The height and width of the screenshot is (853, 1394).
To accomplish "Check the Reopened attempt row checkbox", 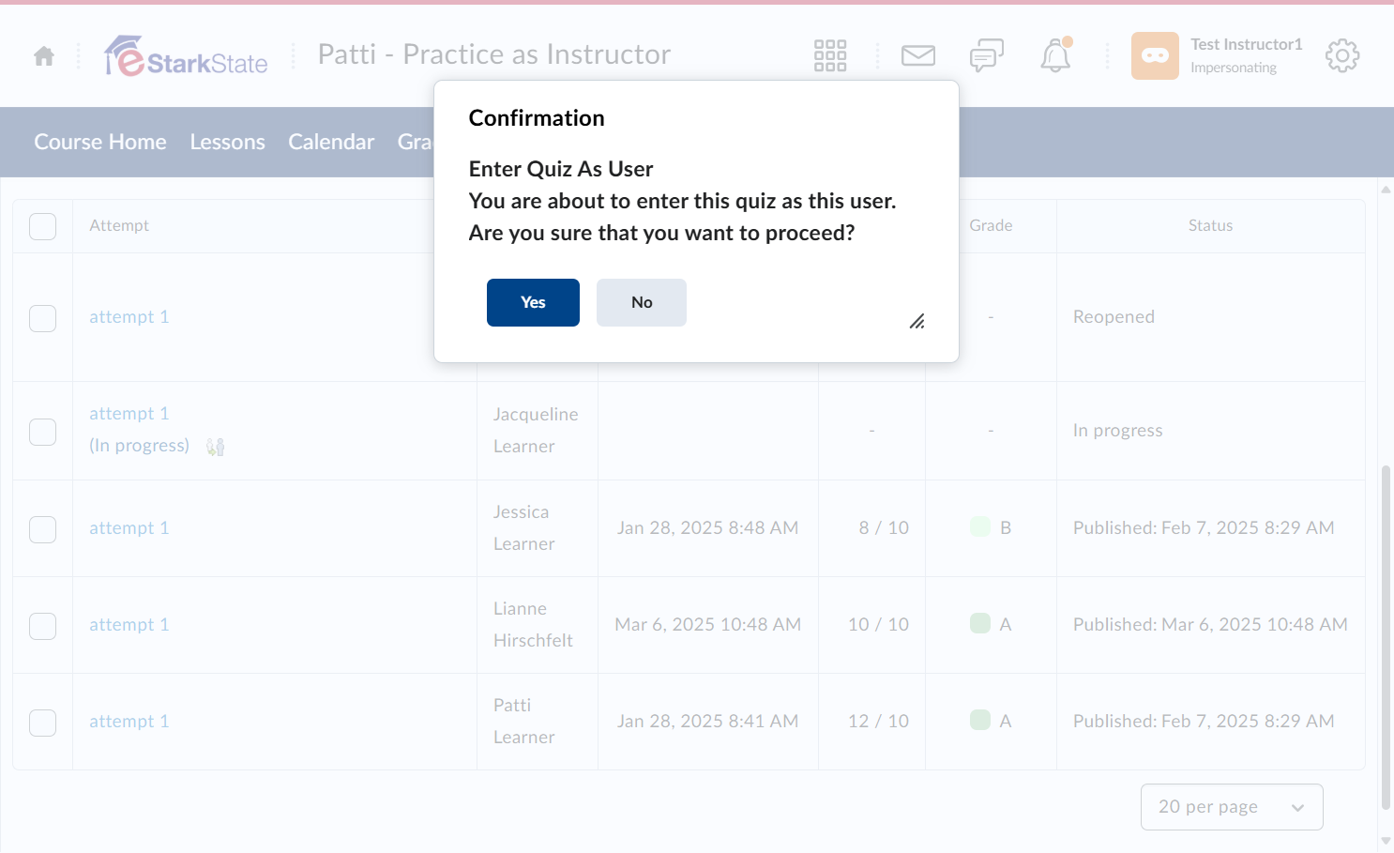I will point(42,318).
